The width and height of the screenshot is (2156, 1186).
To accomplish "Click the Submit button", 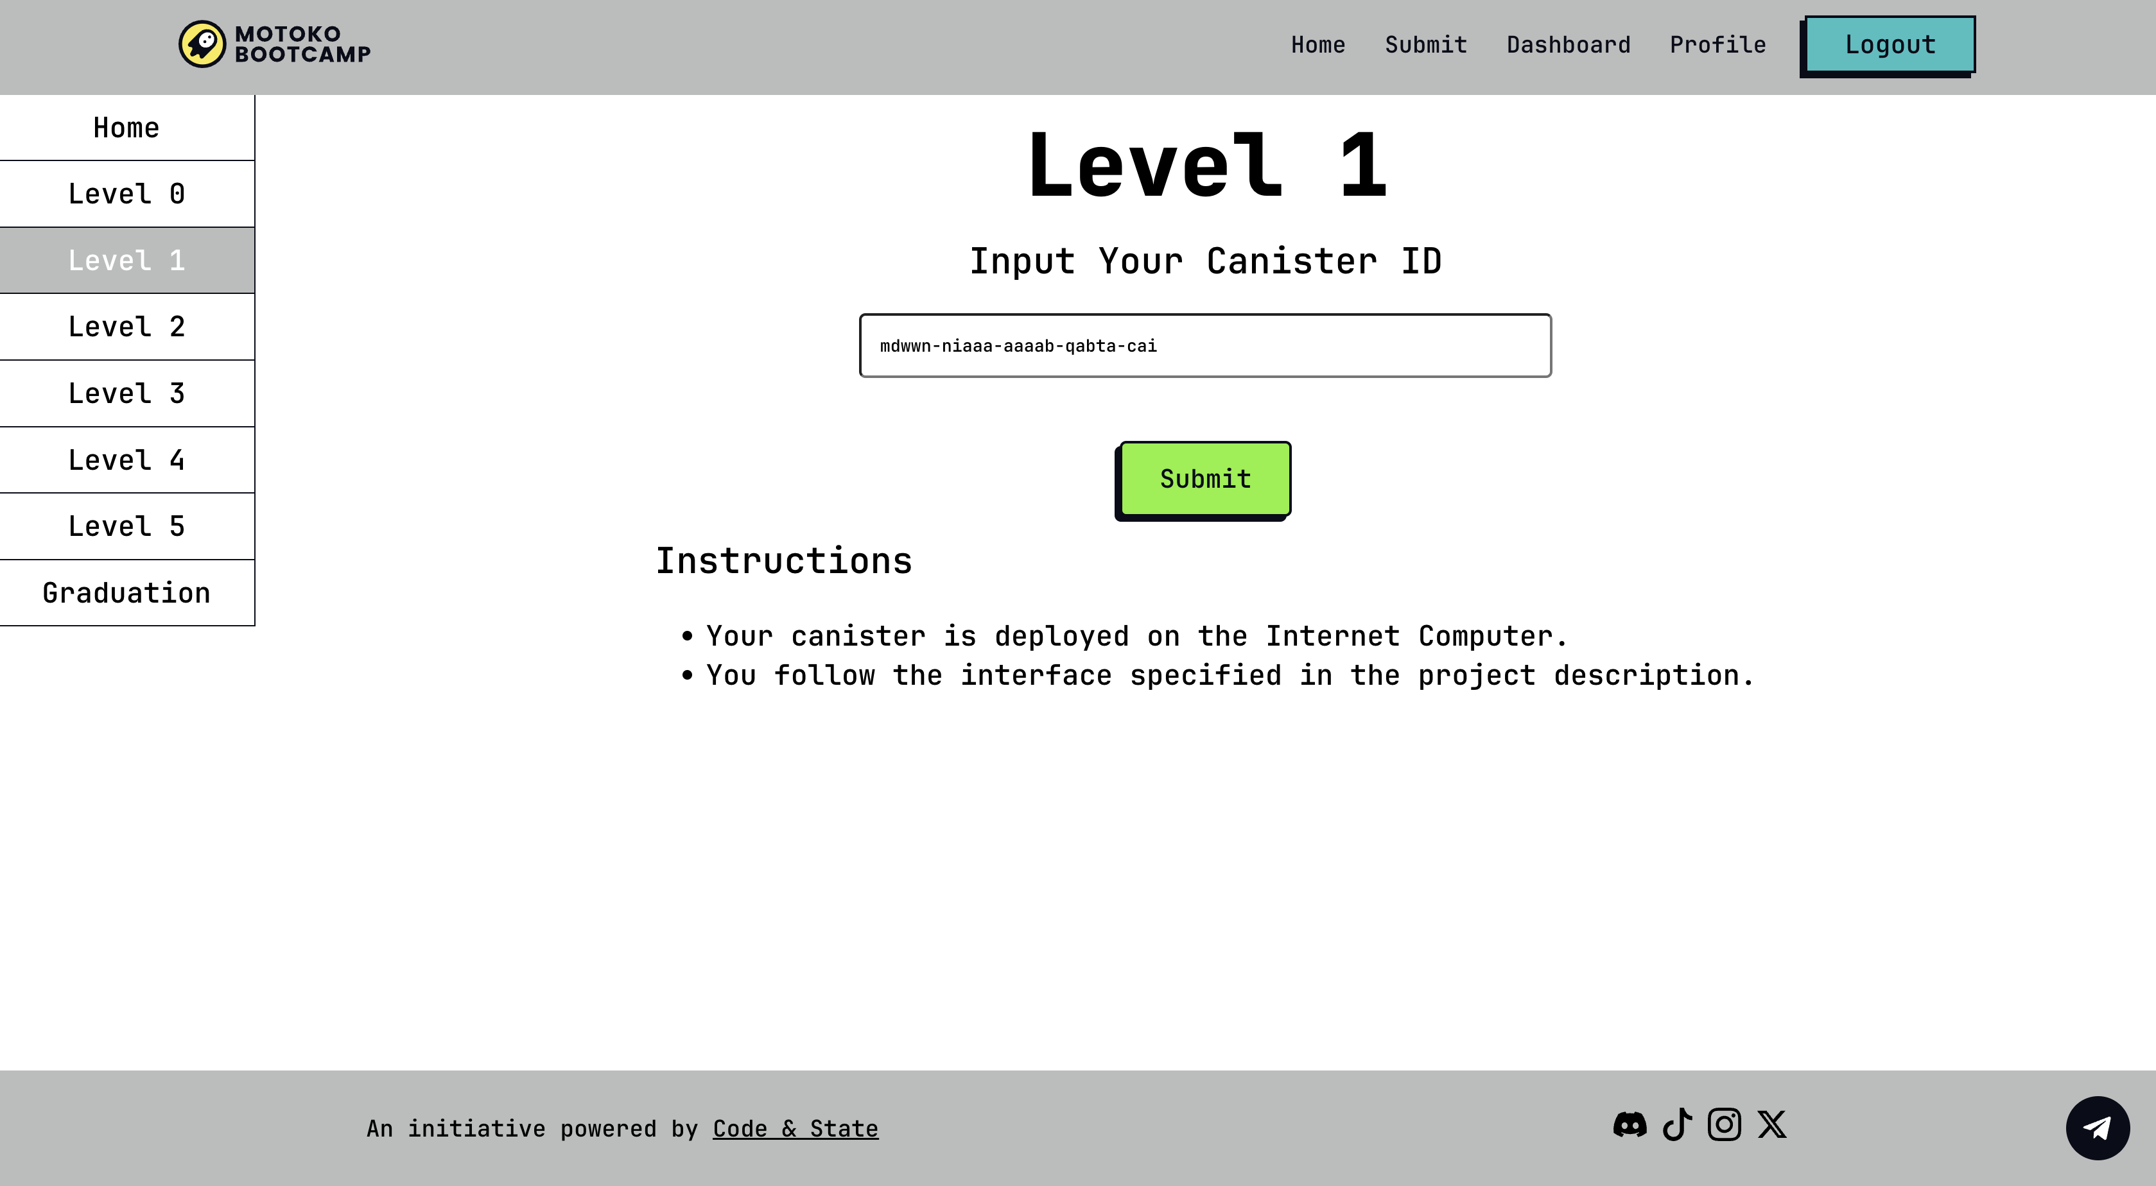I will (x=1205, y=477).
